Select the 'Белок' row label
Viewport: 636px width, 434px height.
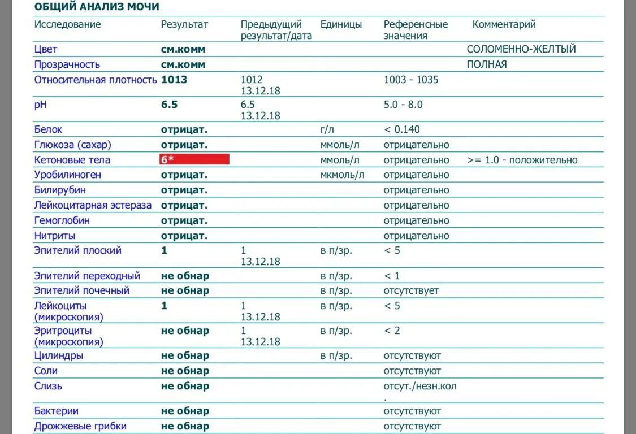48,129
